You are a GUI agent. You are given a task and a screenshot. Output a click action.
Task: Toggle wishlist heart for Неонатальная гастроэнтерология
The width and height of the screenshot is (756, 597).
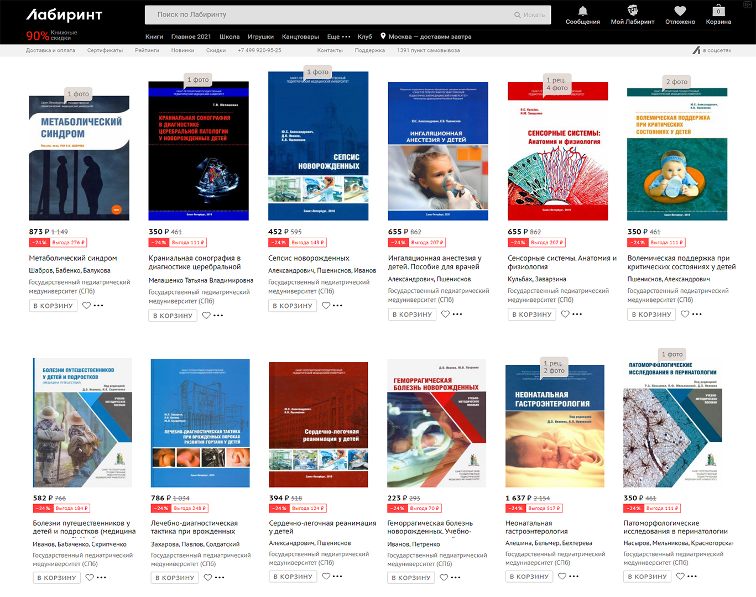[562, 577]
